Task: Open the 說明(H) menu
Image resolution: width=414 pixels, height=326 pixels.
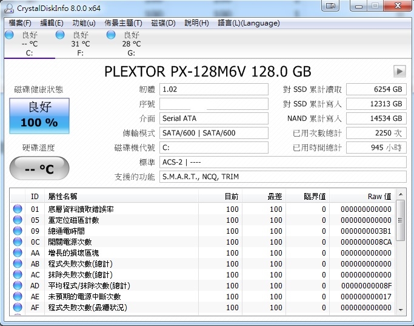Action: point(197,23)
